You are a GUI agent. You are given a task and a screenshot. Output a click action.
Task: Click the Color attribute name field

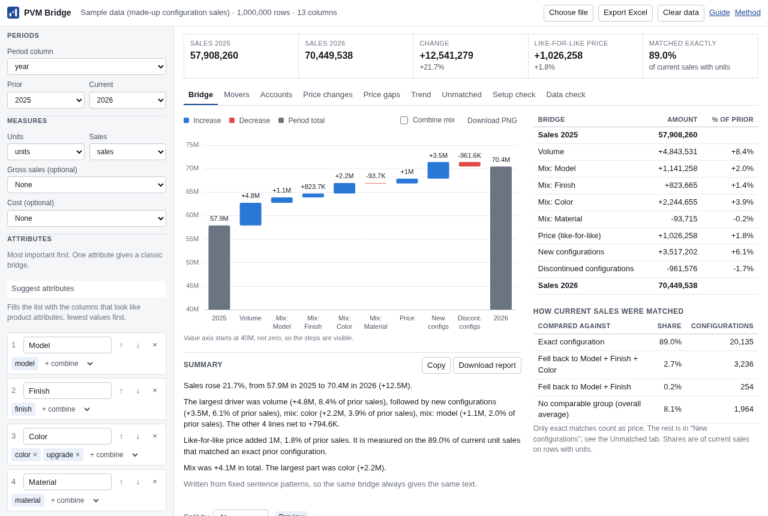[x=67, y=436]
